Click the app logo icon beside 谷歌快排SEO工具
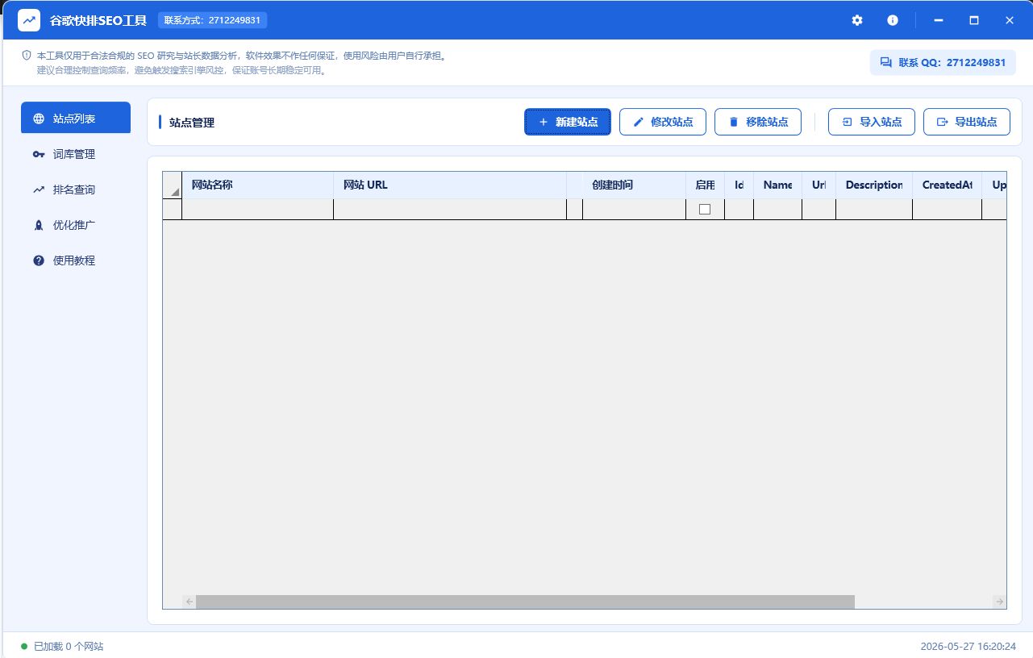1033x658 pixels. click(x=29, y=20)
